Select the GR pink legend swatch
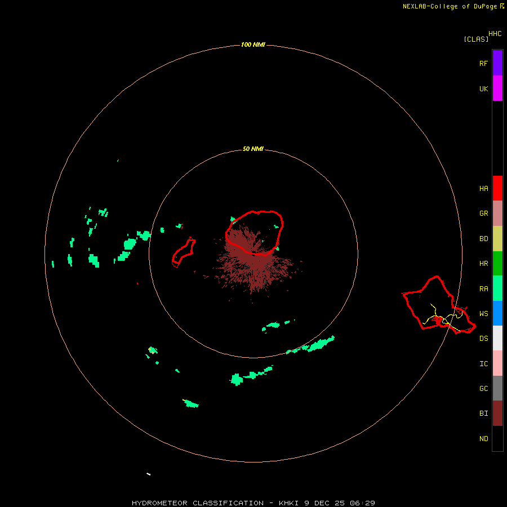The width and height of the screenshot is (507, 507). click(497, 214)
